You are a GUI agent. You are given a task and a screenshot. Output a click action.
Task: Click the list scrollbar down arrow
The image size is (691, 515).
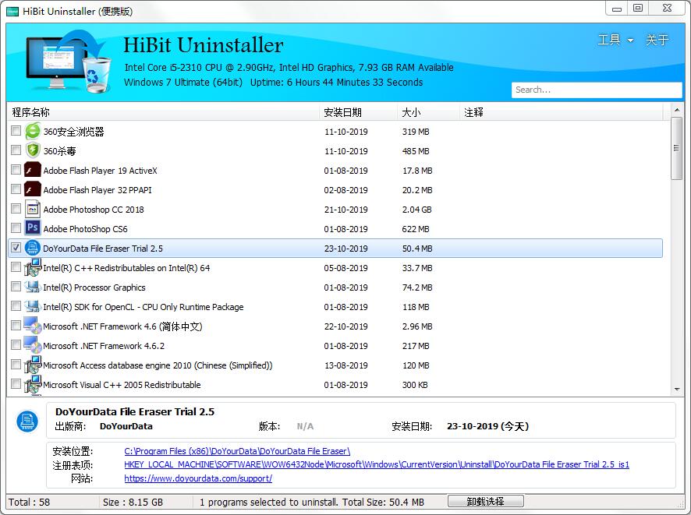tap(677, 389)
